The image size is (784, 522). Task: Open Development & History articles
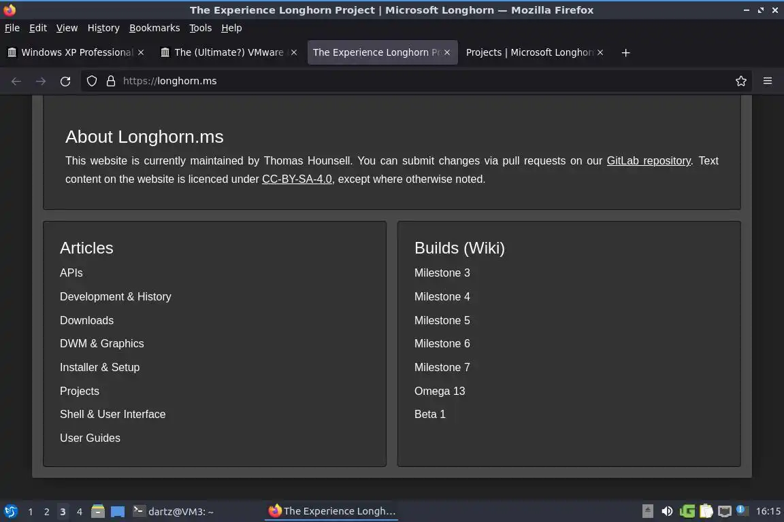pos(116,297)
